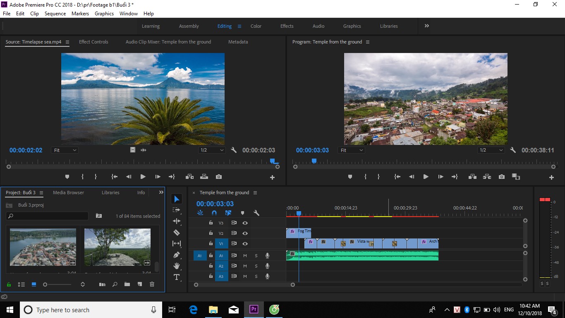Toggle V3 track output eye
Screen dimensions: 565x318
[245, 223]
